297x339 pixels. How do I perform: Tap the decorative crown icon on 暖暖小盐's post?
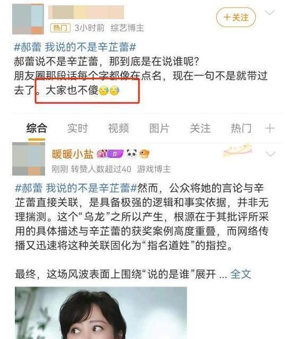[238, 150]
